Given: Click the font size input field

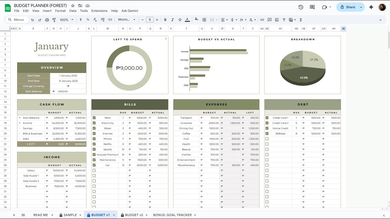Looking at the screenshot, I should click(x=150, y=20).
